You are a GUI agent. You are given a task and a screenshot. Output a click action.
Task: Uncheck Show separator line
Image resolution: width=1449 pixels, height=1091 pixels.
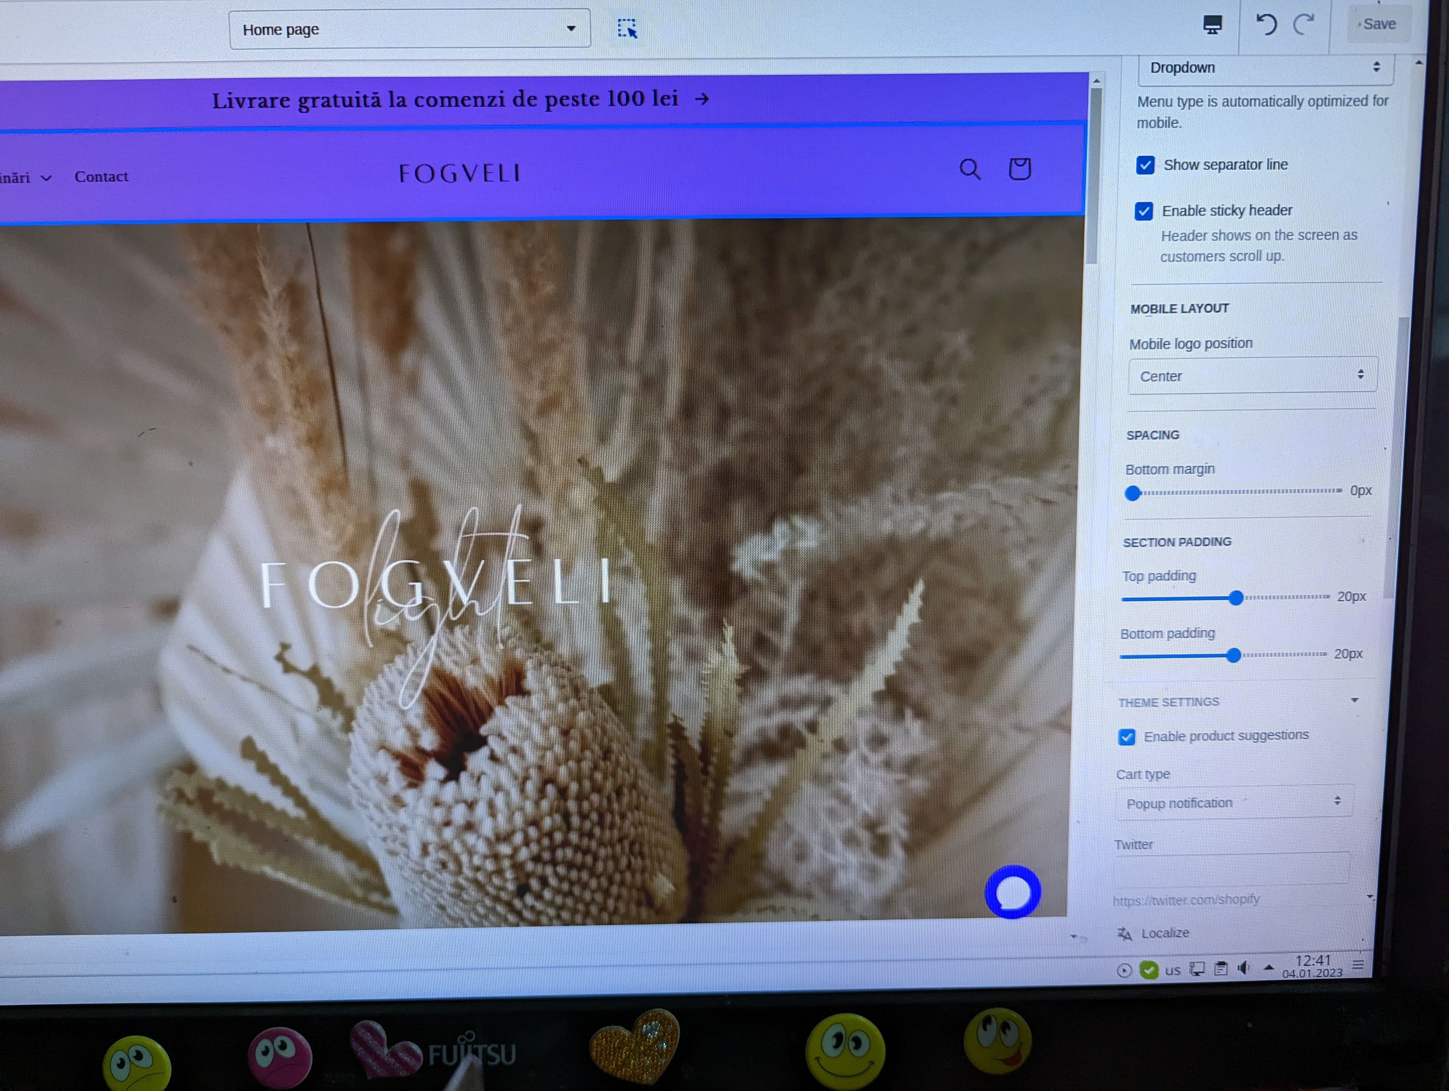coord(1145,165)
